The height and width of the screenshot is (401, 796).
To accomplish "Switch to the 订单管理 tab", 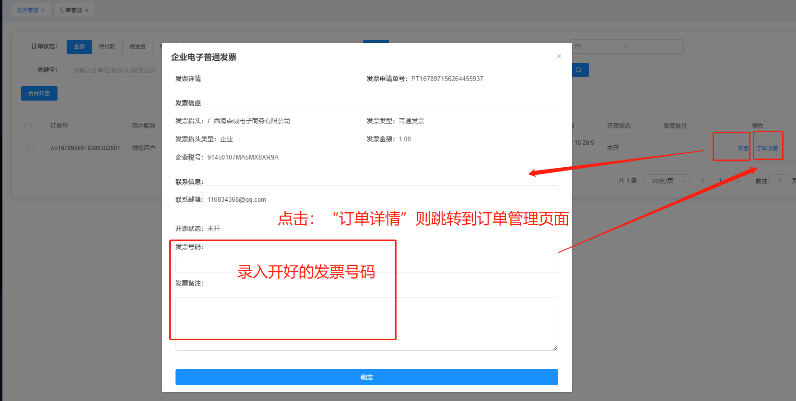I will [70, 10].
